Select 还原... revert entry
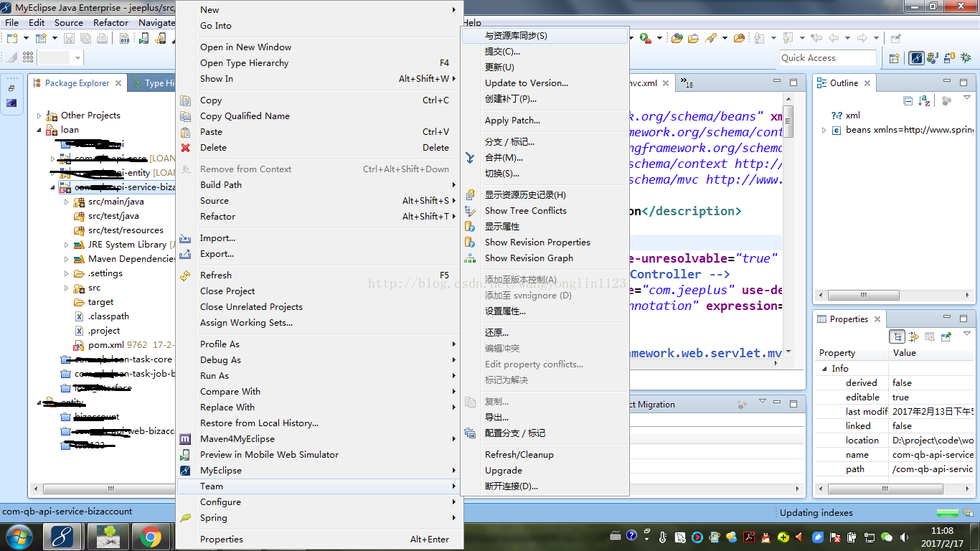This screenshot has width=980, height=551. pos(545,333)
